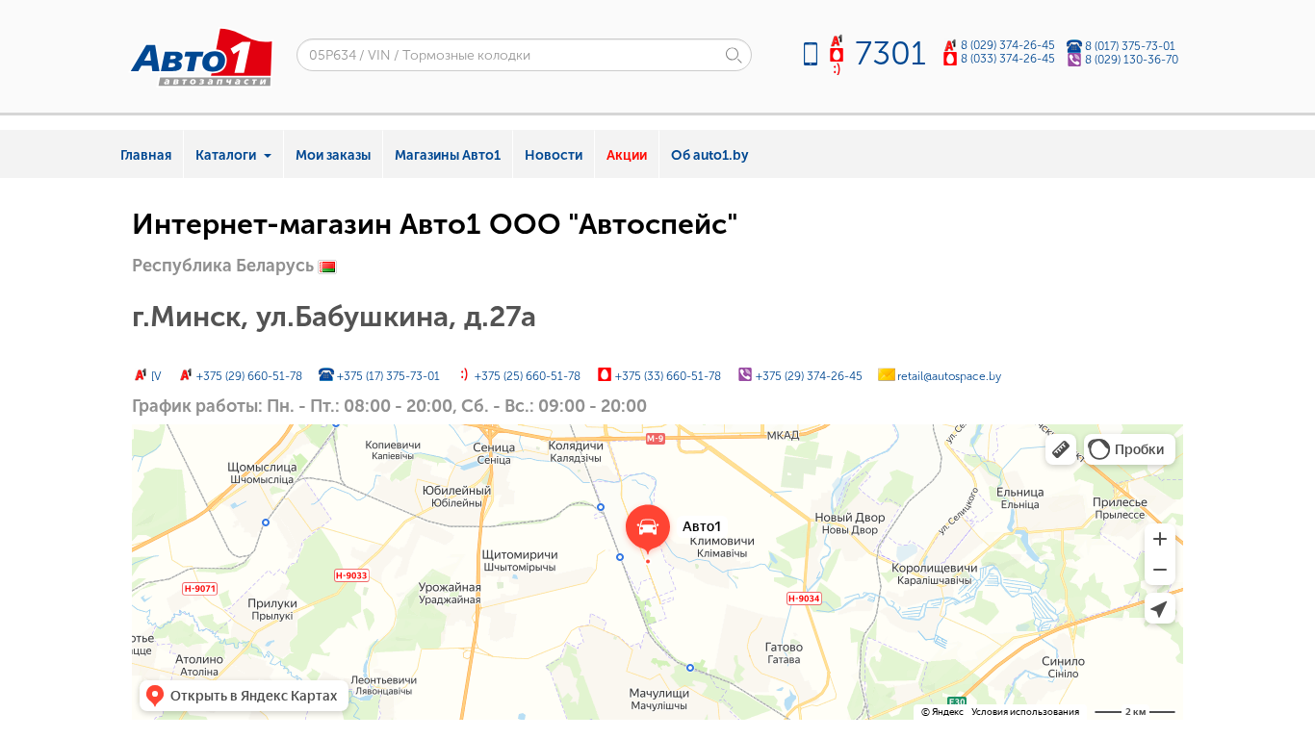Focus the parts search input field
The height and width of the screenshot is (739, 1315).
point(524,55)
